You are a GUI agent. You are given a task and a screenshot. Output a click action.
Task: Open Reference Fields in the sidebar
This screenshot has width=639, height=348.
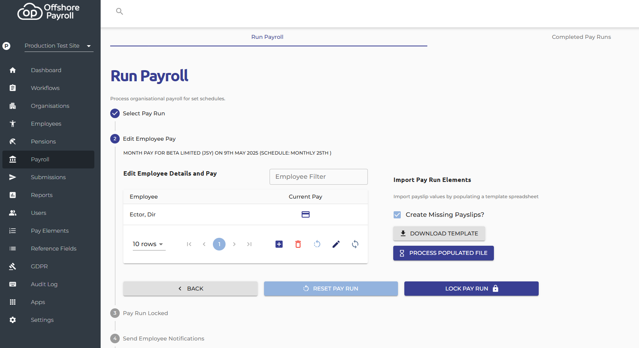click(48, 249)
